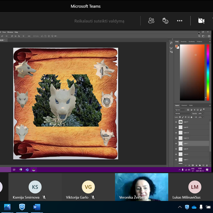Hide Layer 9 with its eye icon

tap(176, 122)
